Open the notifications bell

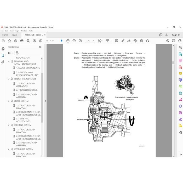pyautogui.click(x=167, y=35)
